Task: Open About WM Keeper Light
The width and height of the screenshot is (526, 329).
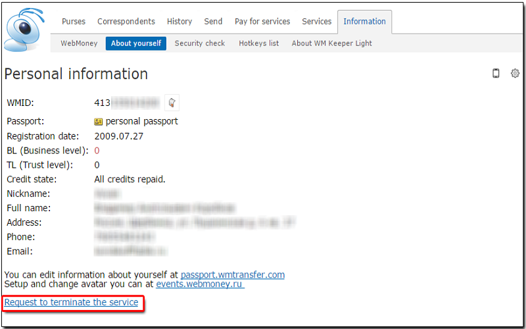Action: [x=332, y=43]
